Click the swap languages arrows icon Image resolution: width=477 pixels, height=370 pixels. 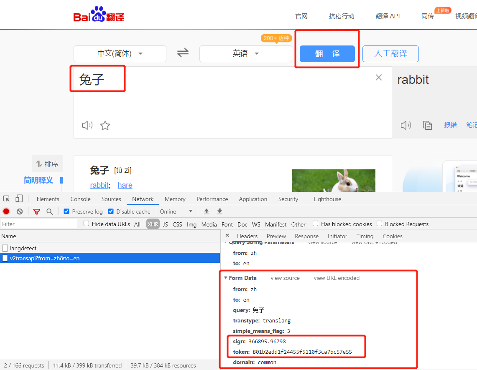click(x=183, y=53)
